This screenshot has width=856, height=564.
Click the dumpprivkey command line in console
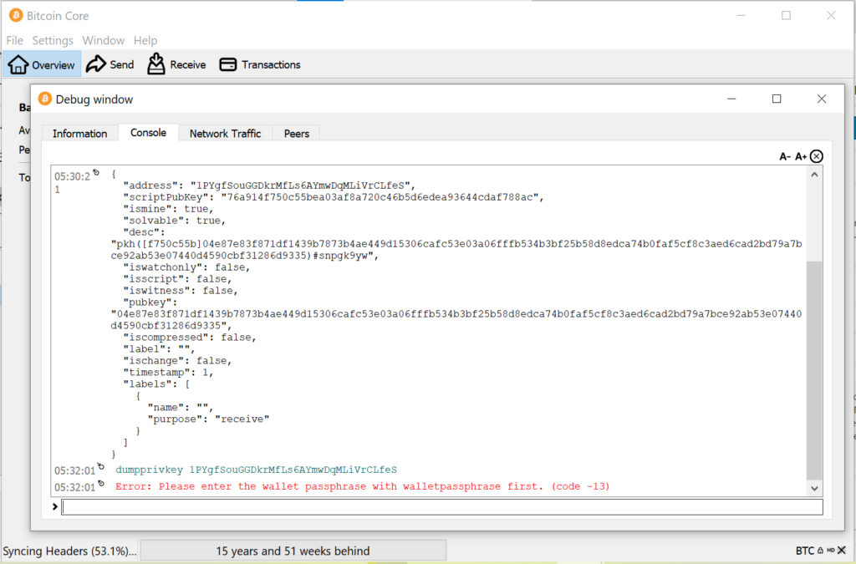[256, 470]
